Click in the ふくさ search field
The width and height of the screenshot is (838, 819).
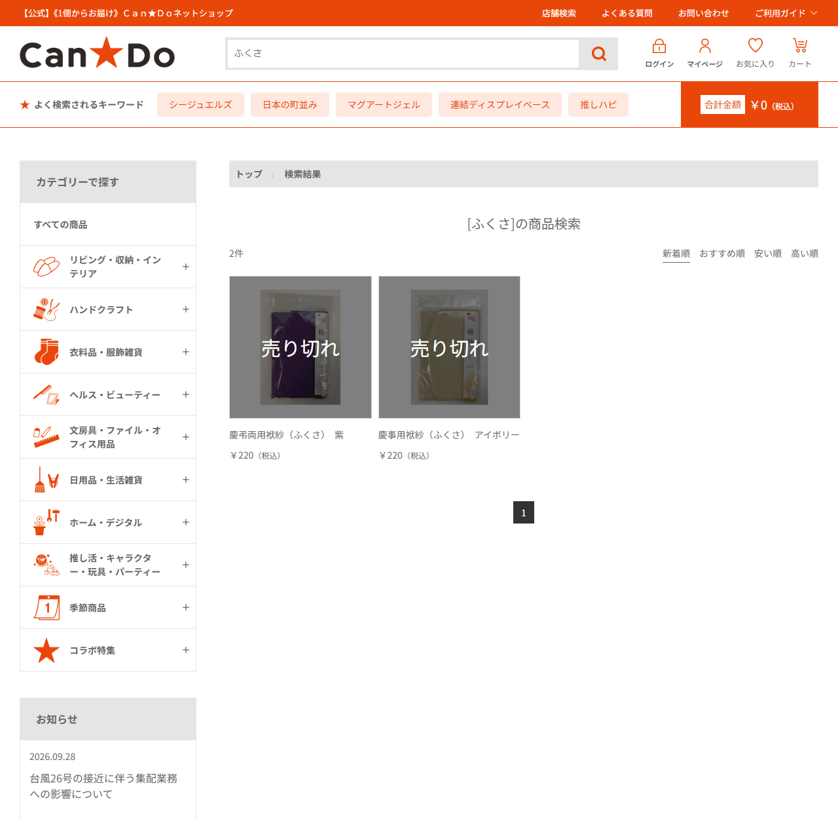(x=403, y=54)
